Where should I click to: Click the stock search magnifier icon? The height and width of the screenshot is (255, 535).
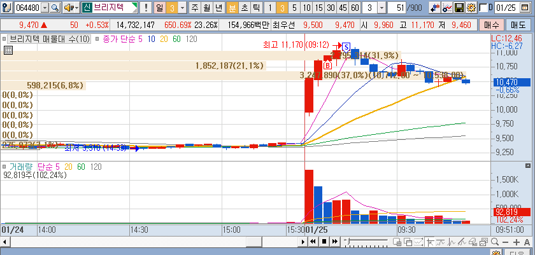[55, 8]
